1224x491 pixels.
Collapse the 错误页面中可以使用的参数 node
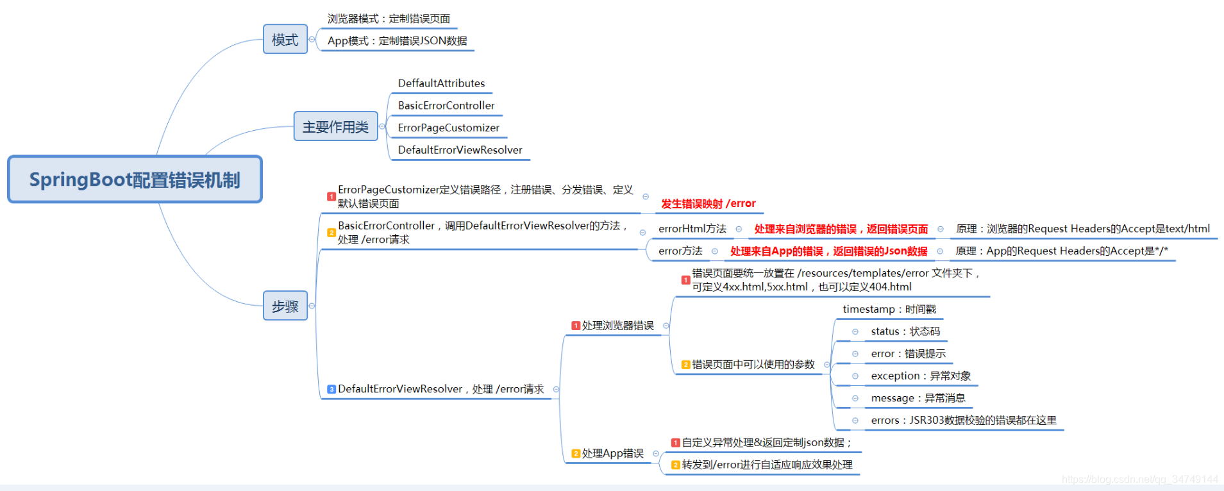827,365
